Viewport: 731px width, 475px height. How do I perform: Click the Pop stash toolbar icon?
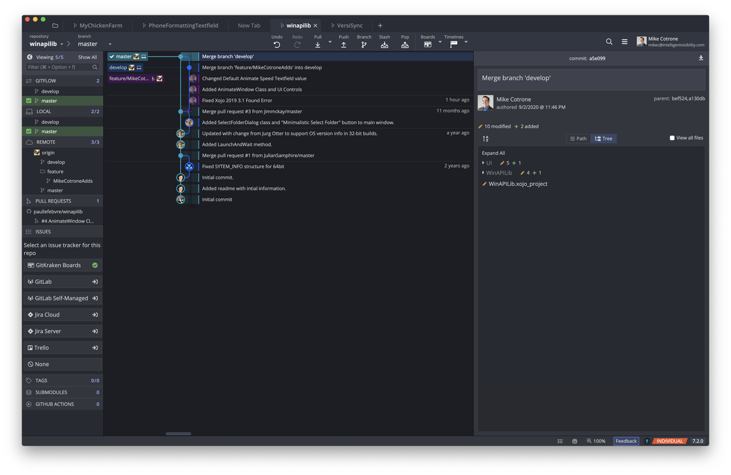(405, 45)
